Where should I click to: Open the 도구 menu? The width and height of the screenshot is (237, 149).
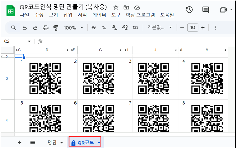tap(116, 15)
